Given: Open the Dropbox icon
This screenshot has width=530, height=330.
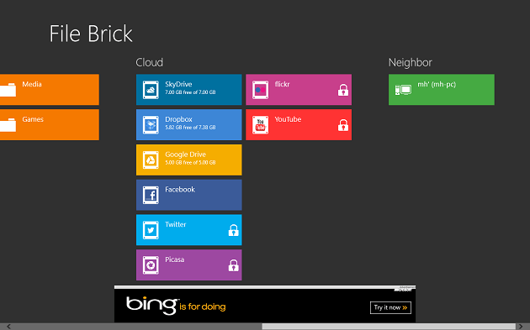Looking at the screenshot, I should (151, 125).
